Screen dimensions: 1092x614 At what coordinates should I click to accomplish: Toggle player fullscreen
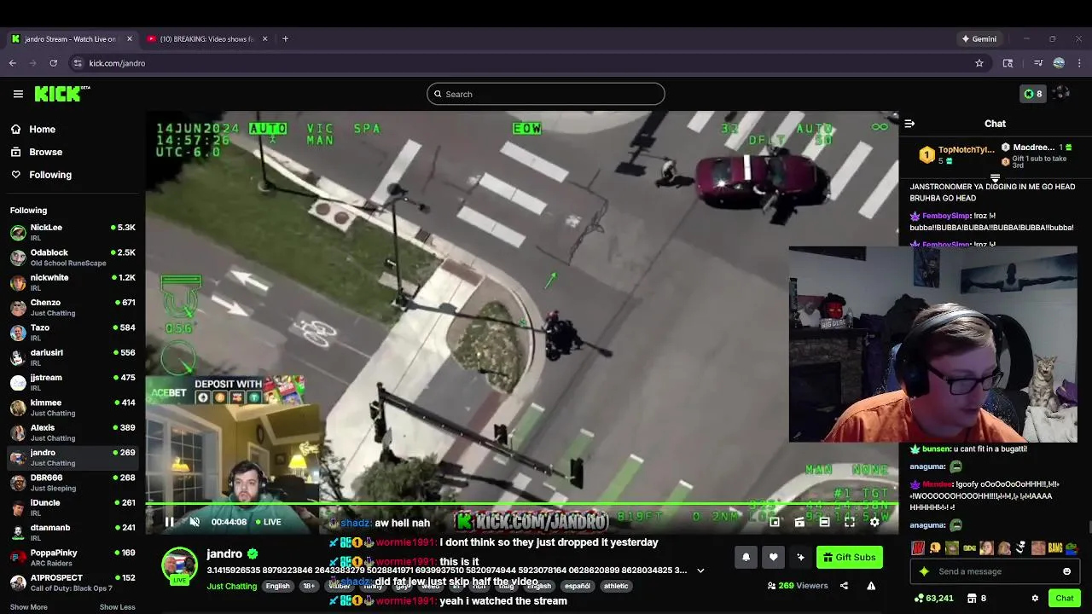(x=850, y=522)
